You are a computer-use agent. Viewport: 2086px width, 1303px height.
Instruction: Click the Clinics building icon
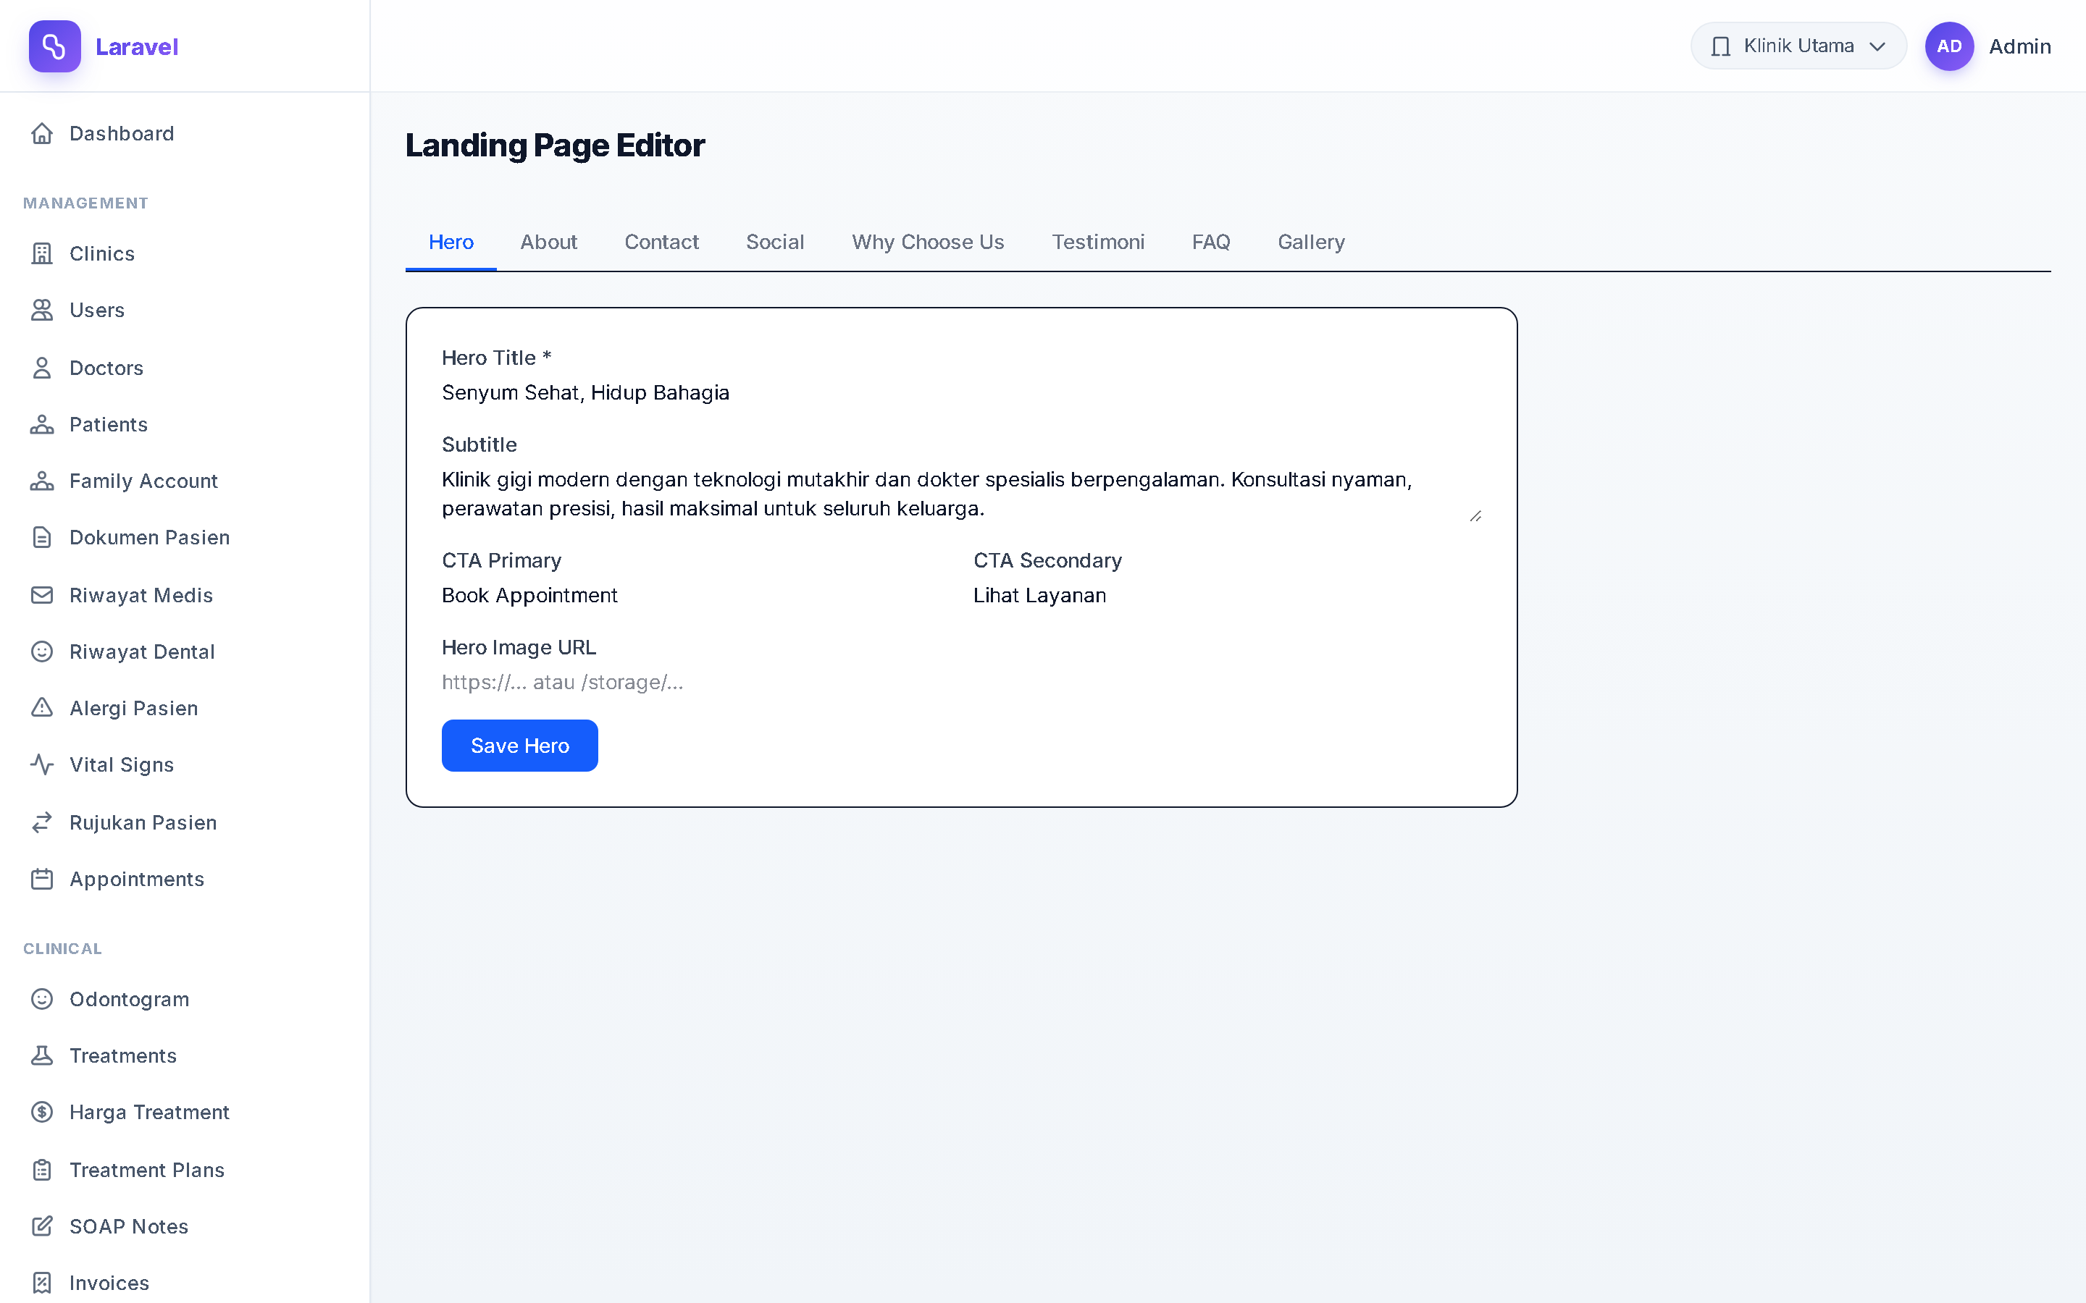click(42, 253)
